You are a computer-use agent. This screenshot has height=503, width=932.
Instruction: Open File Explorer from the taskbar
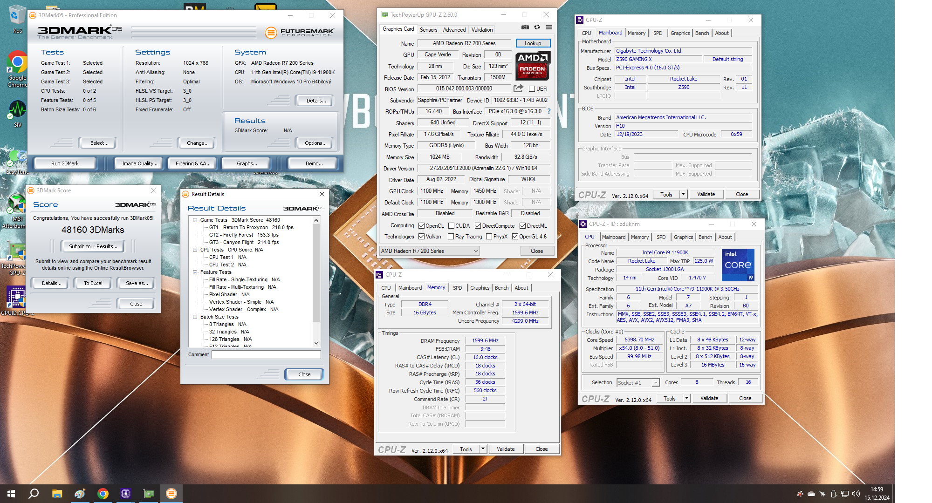pyautogui.click(x=57, y=494)
